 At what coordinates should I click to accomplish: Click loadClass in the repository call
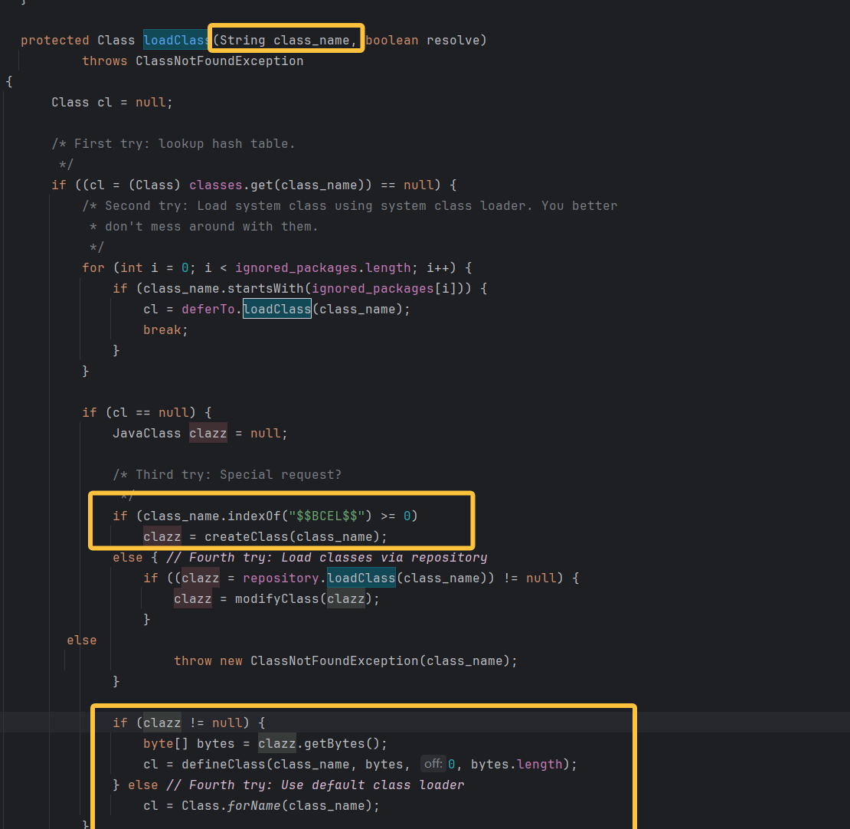point(361,578)
